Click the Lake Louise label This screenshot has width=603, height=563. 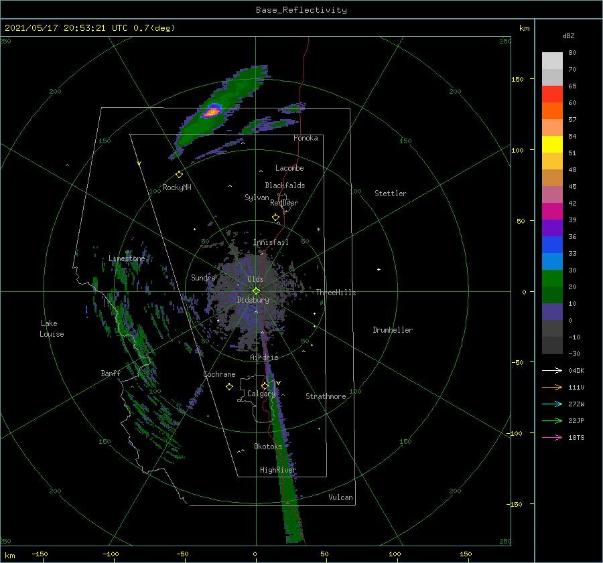click(52, 329)
